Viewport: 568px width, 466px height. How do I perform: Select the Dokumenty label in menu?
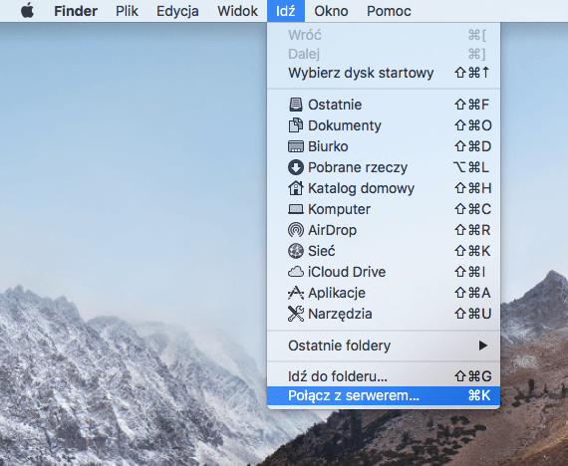345,125
